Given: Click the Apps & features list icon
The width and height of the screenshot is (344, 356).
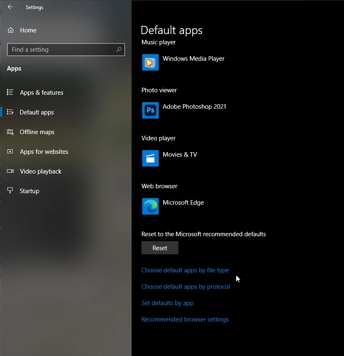Looking at the screenshot, I should pyautogui.click(x=10, y=92).
